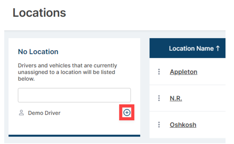
Task: Open the three-dot menu for N.R.
Action: 159,98
